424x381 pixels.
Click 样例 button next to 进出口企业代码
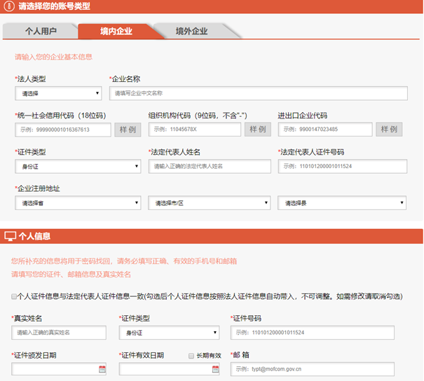pos(390,130)
